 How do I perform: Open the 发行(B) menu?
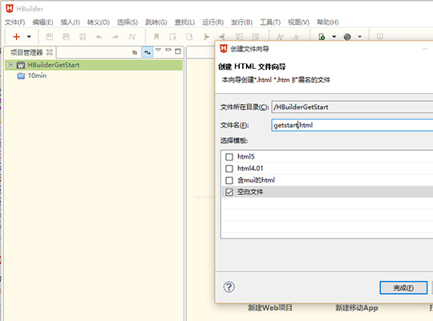[x=241, y=22]
